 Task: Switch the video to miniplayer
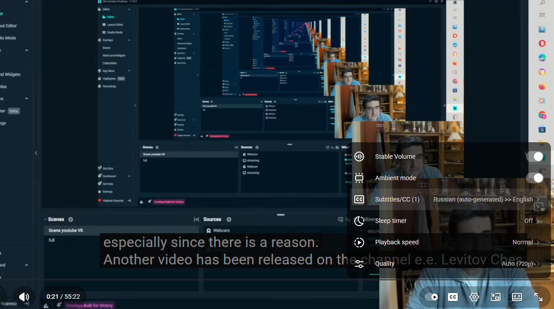pyautogui.click(x=496, y=297)
